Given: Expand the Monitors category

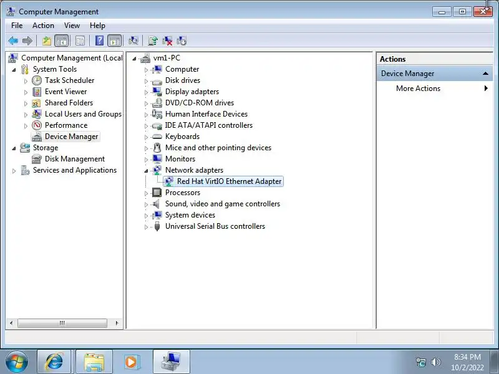Looking at the screenshot, I should pyautogui.click(x=146, y=160).
